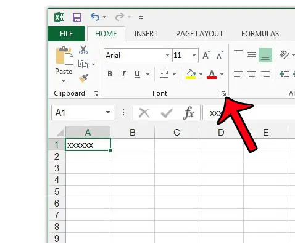Save the workbook with the floppy disk icon

click(x=77, y=17)
